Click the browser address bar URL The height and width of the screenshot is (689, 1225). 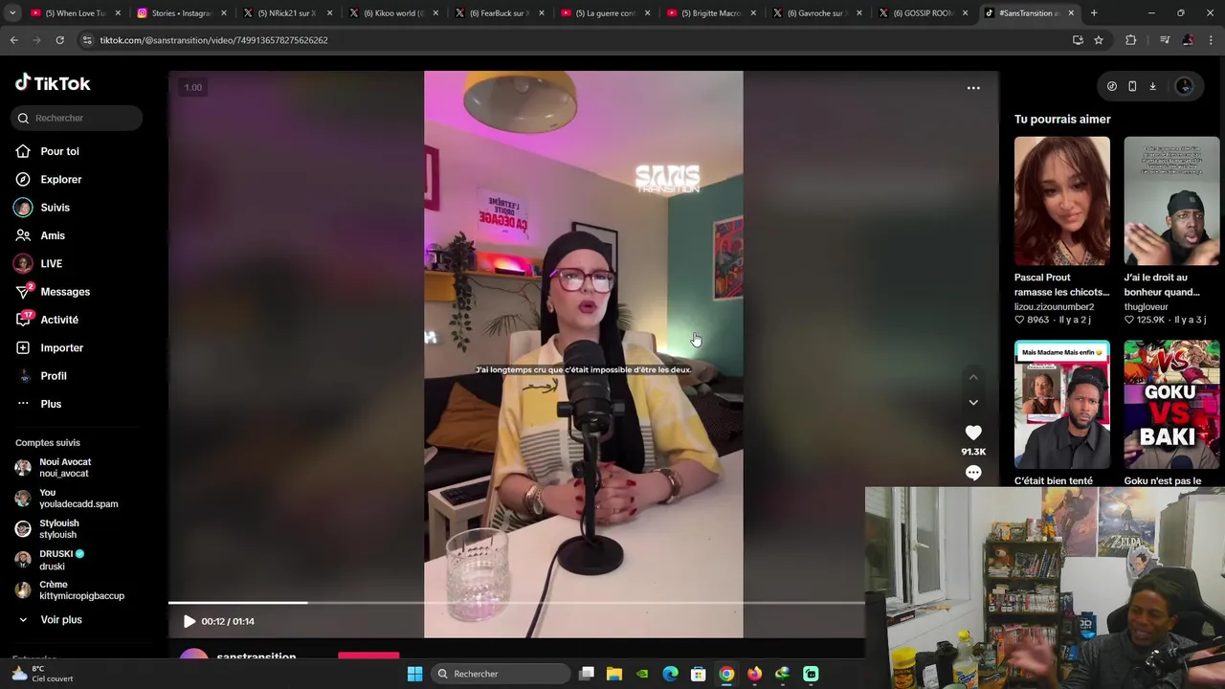coord(213,40)
